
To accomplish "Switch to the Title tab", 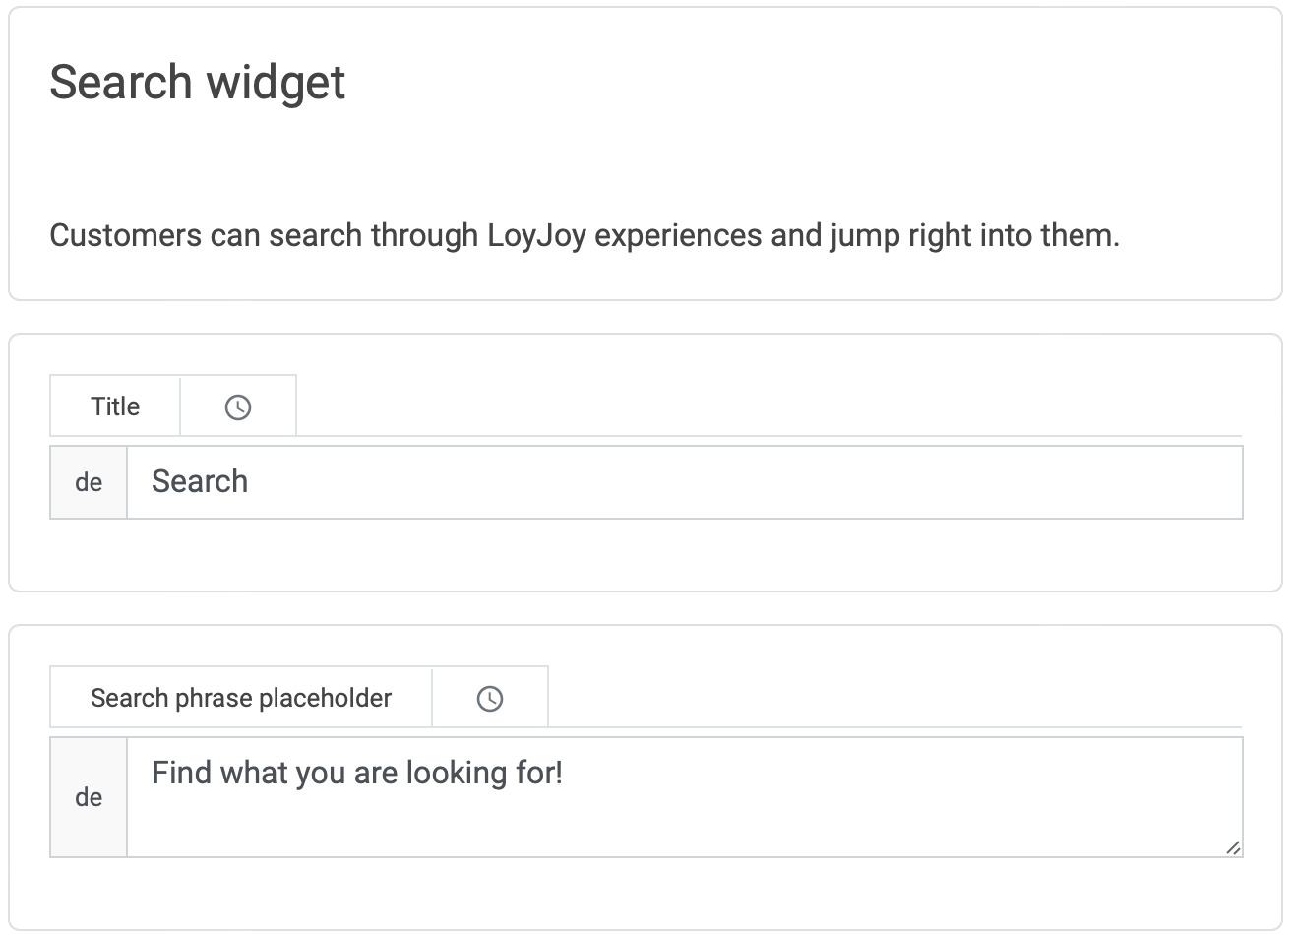I will click(114, 405).
